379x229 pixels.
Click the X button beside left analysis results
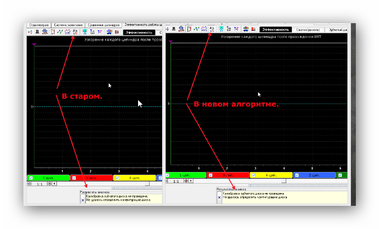coord(83,200)
